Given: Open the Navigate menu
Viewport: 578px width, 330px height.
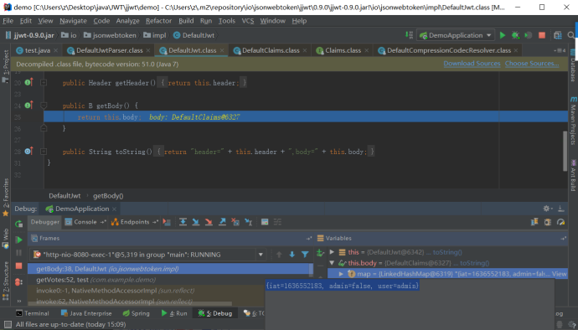Looking at the screenshot, I should pyautogui.click(x=74, y=21).
